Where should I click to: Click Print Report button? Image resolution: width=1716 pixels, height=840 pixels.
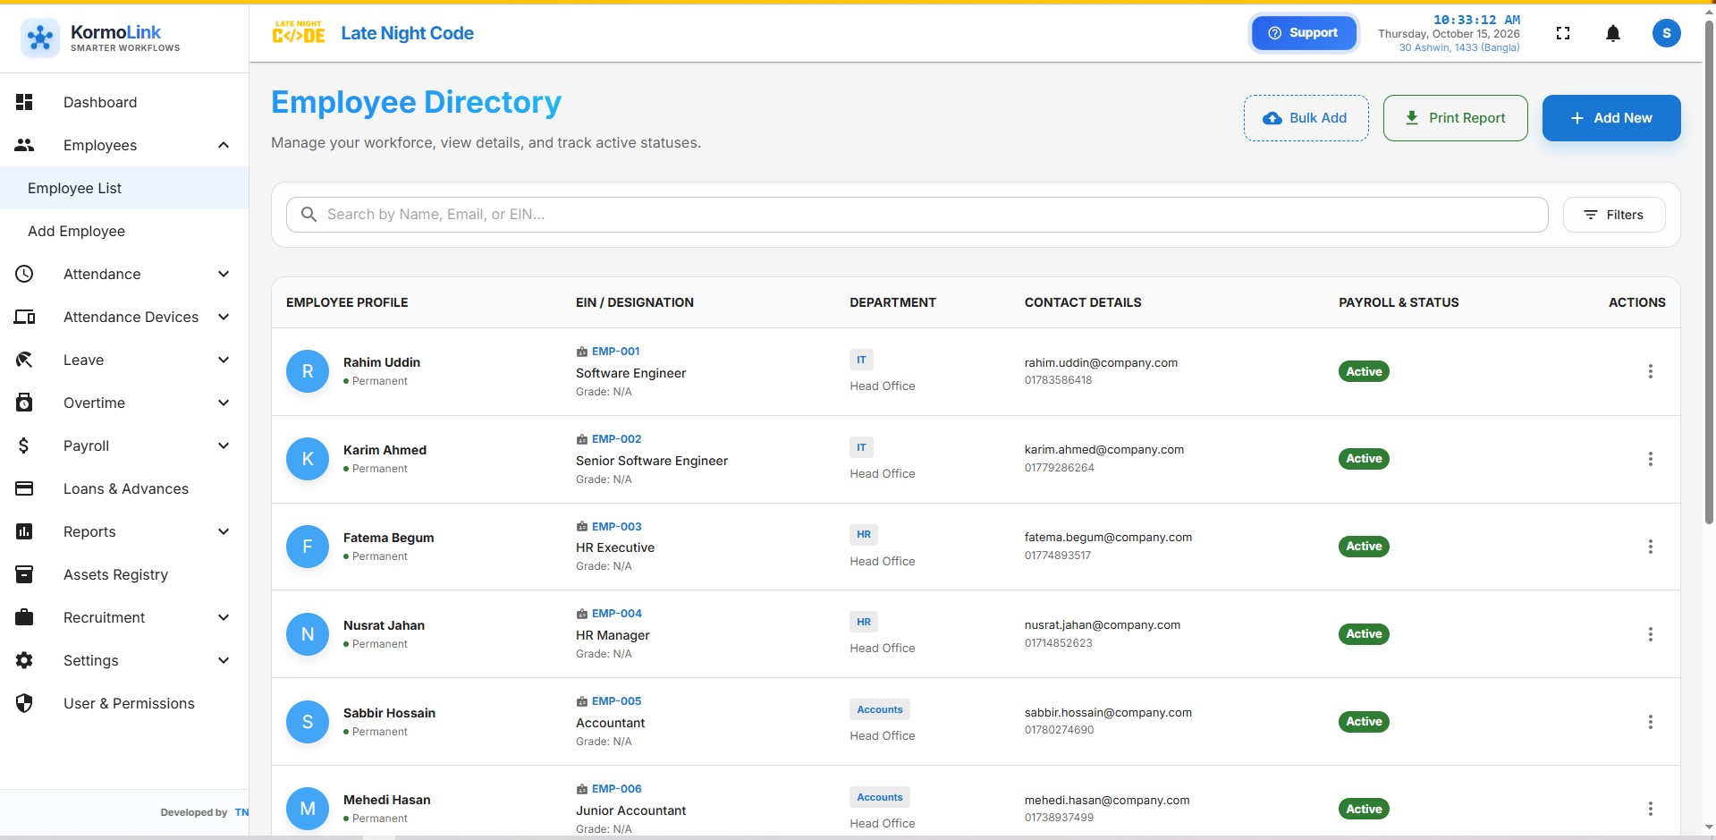pos(1455,118)
